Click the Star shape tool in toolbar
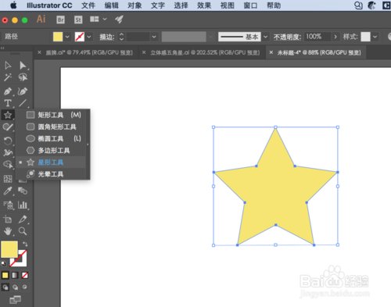The image size is (391, 307). [x=8, y=115]
